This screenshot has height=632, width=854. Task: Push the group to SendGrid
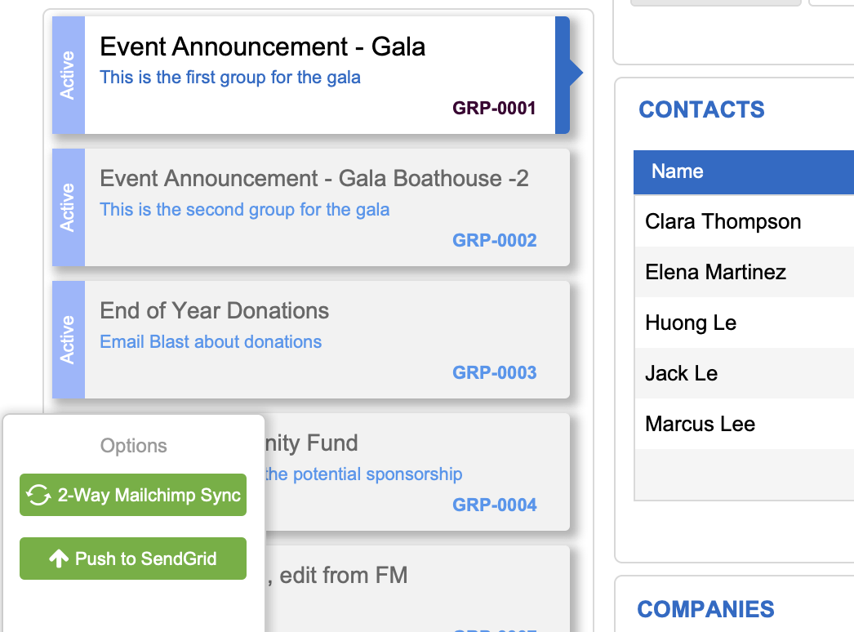(133, 559)
